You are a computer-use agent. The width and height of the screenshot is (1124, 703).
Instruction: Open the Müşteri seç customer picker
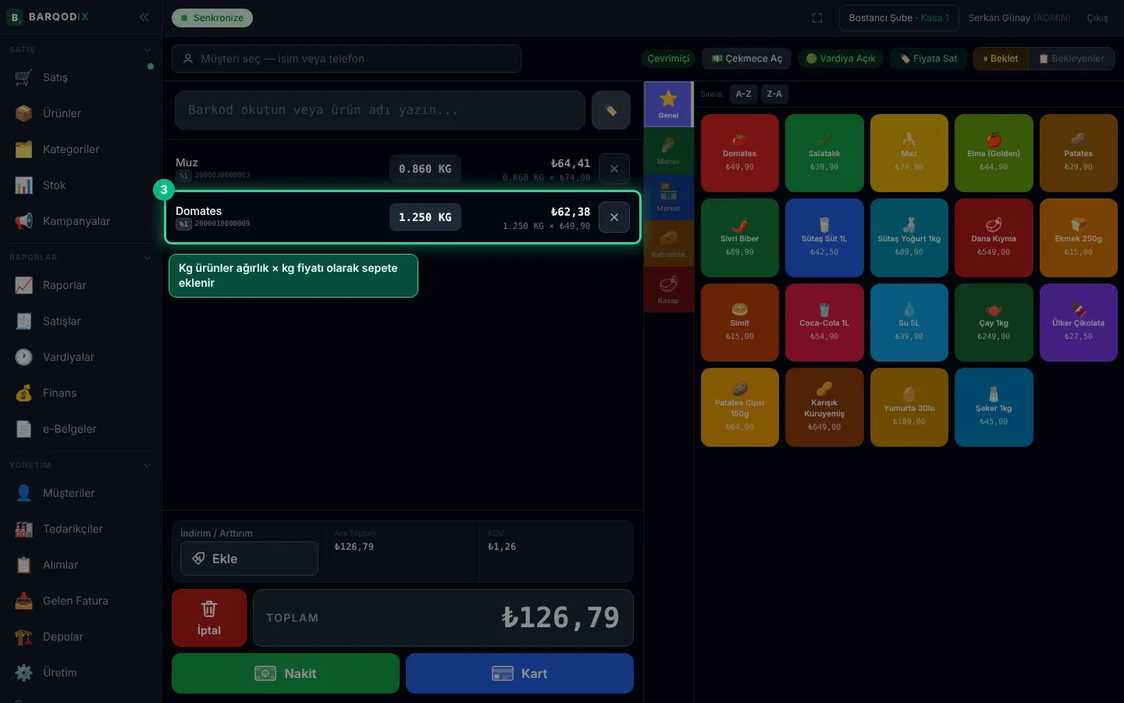click(347, 59)
